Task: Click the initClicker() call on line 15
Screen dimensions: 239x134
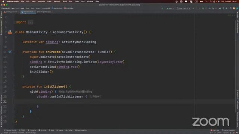Action: coord(41,72)
